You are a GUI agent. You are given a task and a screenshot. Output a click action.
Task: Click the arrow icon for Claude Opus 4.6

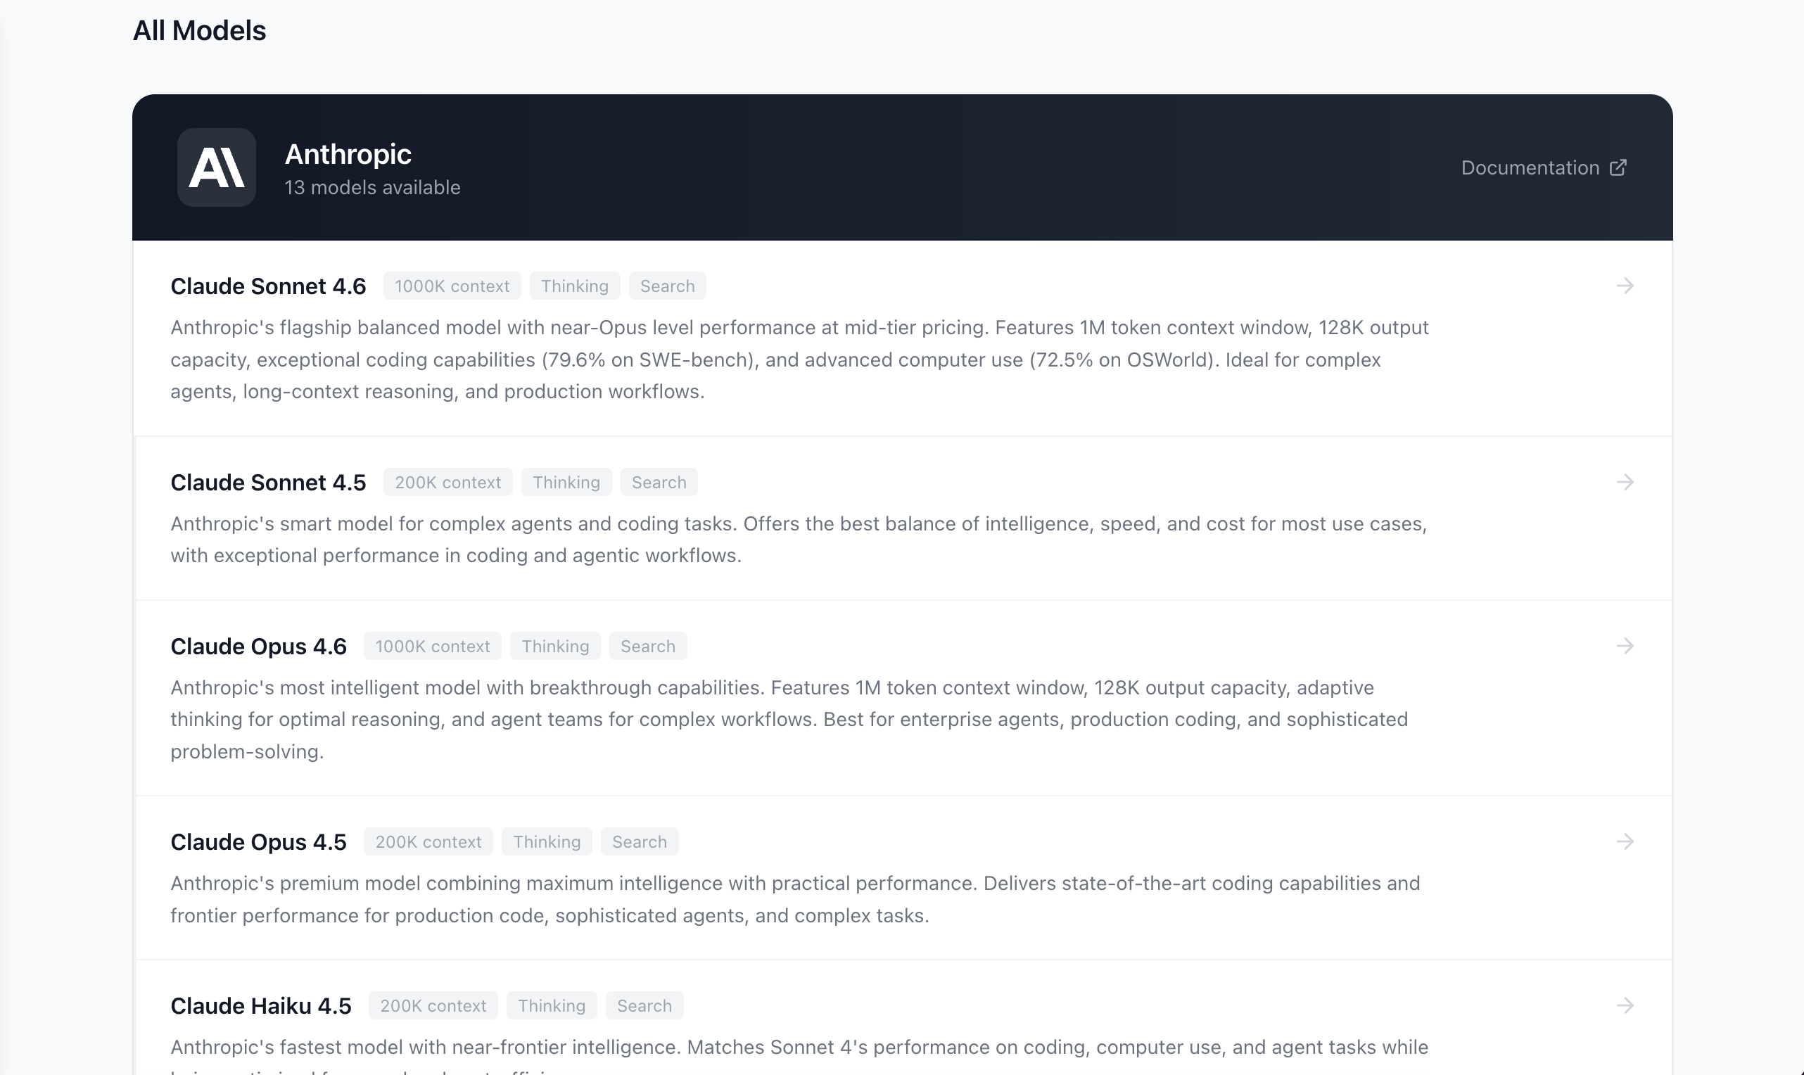tap(1625, 646)
